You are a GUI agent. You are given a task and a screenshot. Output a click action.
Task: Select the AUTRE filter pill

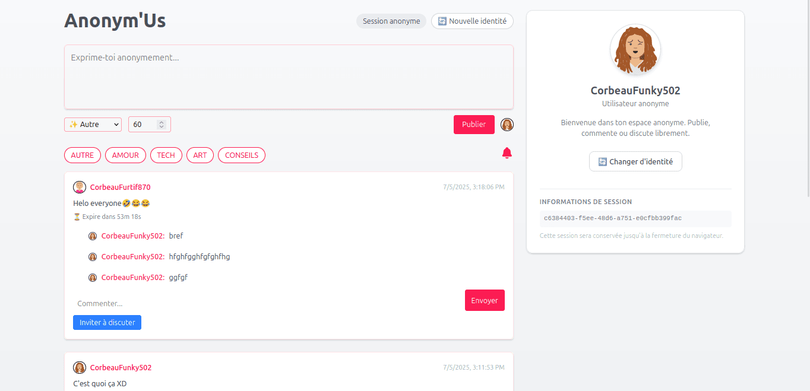click(x=82, y=155)
